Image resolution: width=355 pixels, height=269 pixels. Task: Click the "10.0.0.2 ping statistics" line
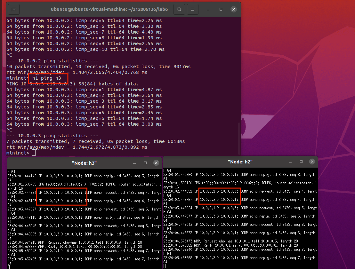coord(52,61)
